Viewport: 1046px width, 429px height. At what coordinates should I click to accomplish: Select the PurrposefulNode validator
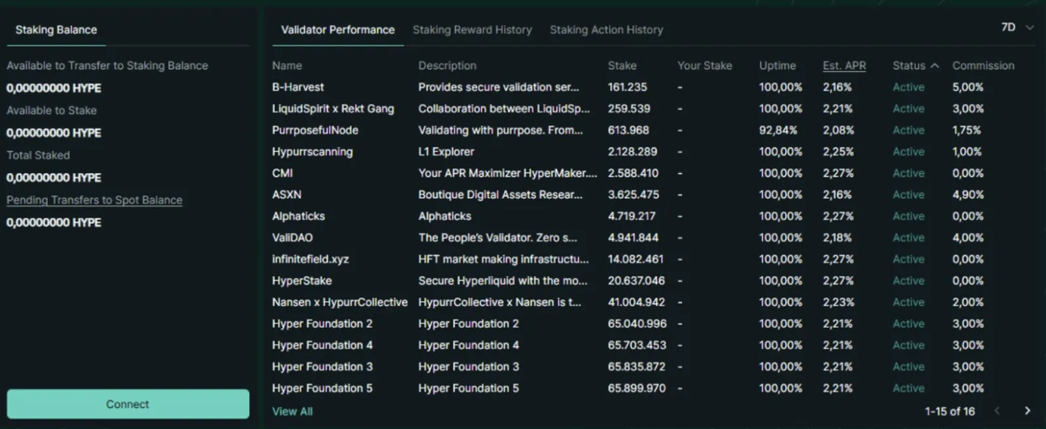point(315,130)
